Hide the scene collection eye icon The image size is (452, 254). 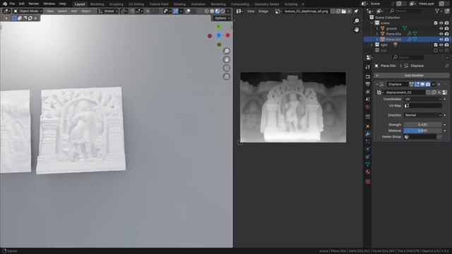tap(441, 23)
